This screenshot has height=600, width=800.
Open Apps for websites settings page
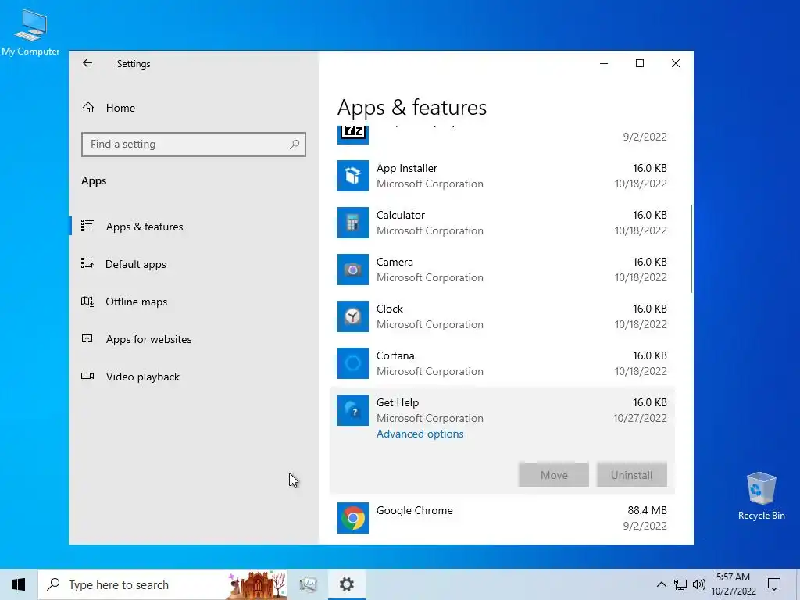pos(148,339)
